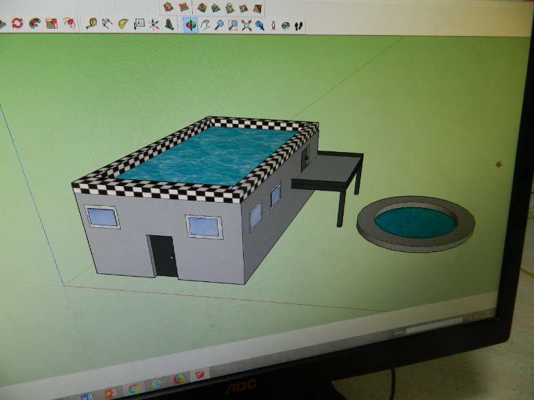Select the Pan hand tool
Screen dimensions: 534x400
(x=205, y=25)
